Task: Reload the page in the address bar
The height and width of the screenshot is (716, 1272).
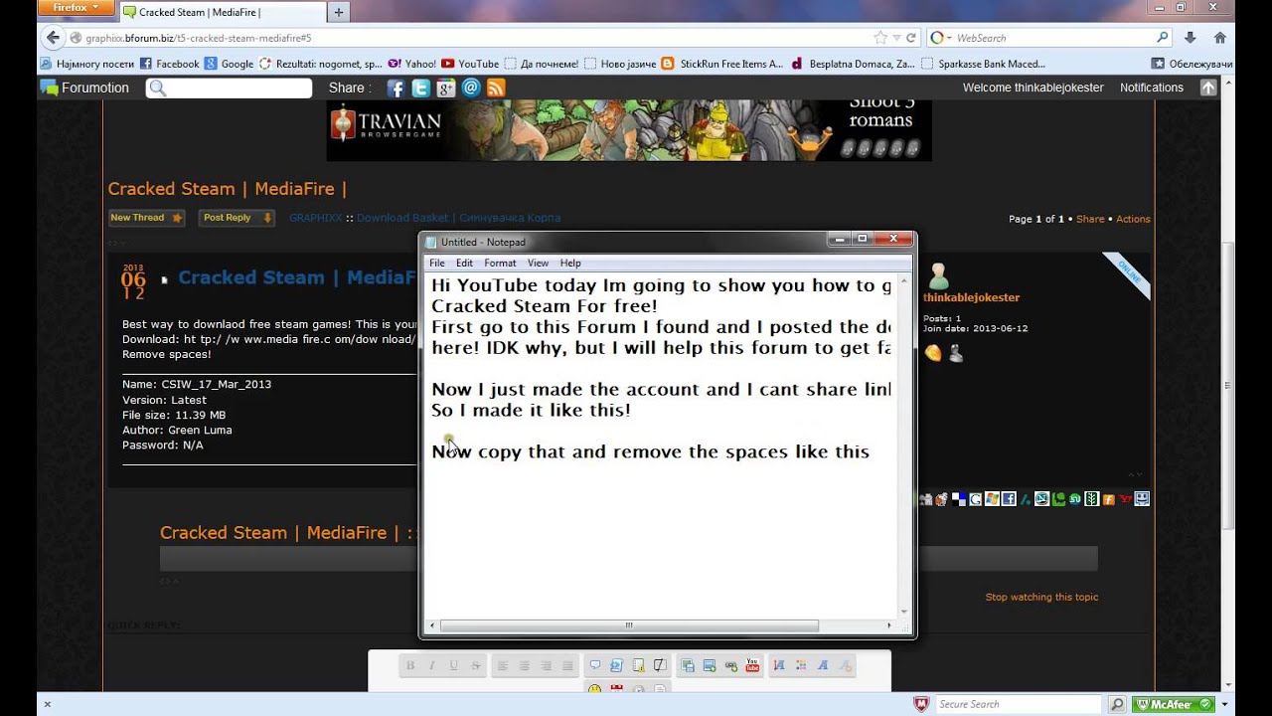Action: pyautogui.click(x=910, y=38)
